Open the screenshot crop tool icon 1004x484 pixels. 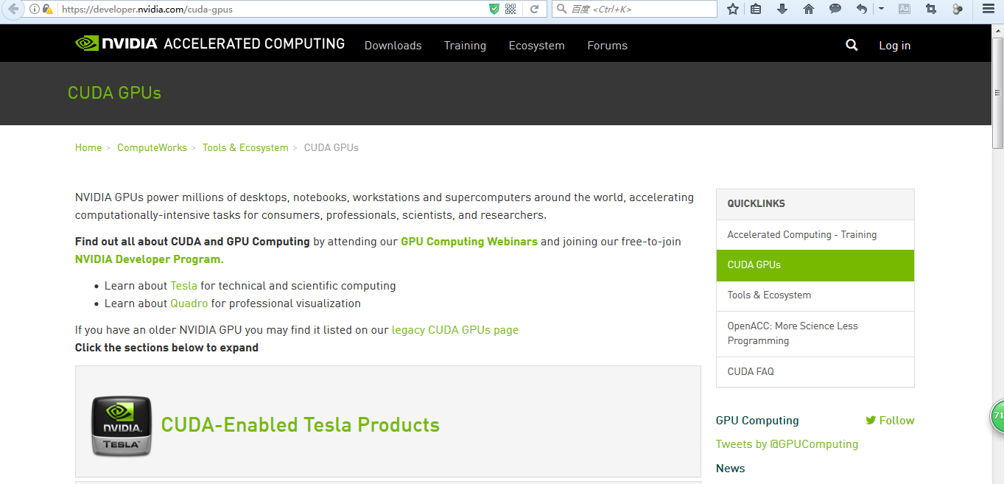pyautogui.click(x=931, y=9)
